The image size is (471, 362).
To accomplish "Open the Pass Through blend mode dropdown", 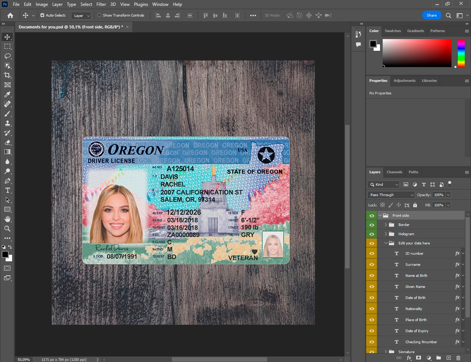I will click(391, 195).
